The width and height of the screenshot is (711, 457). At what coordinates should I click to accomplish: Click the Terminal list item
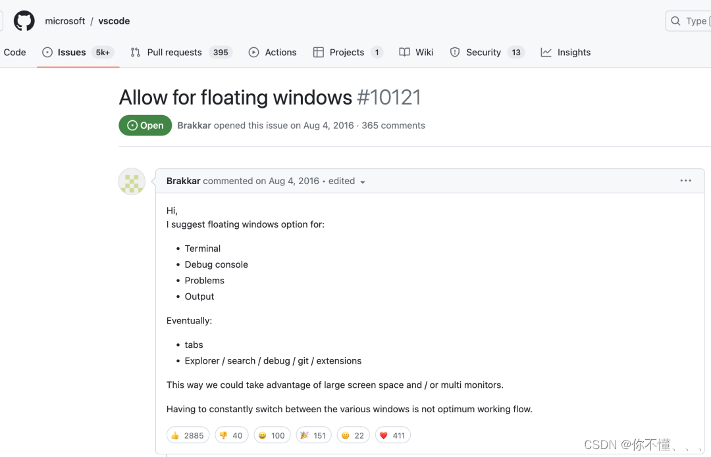tap(202, 249)
